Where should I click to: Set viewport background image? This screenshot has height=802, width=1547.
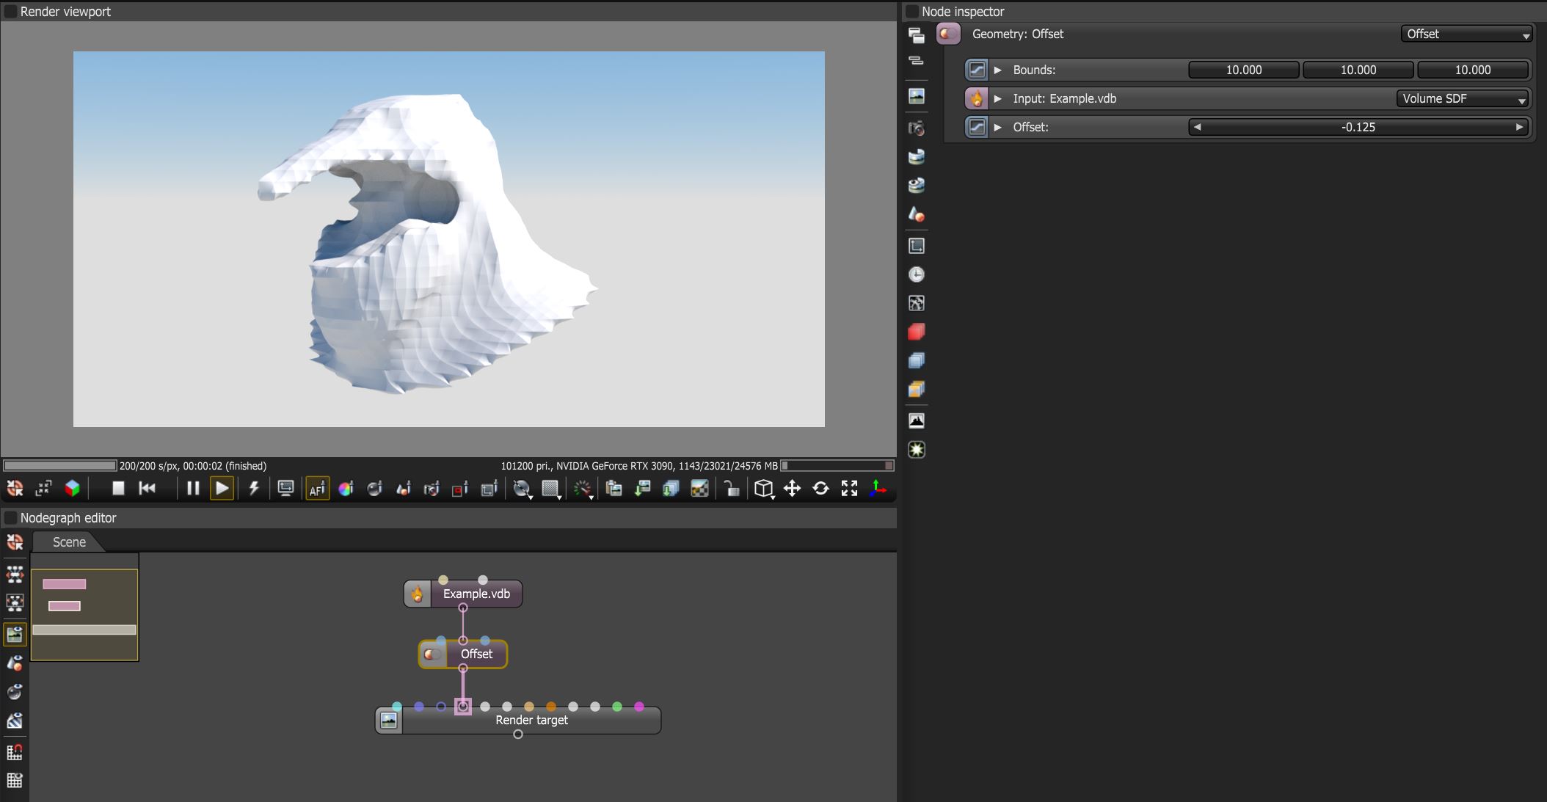tap(699, 488)
